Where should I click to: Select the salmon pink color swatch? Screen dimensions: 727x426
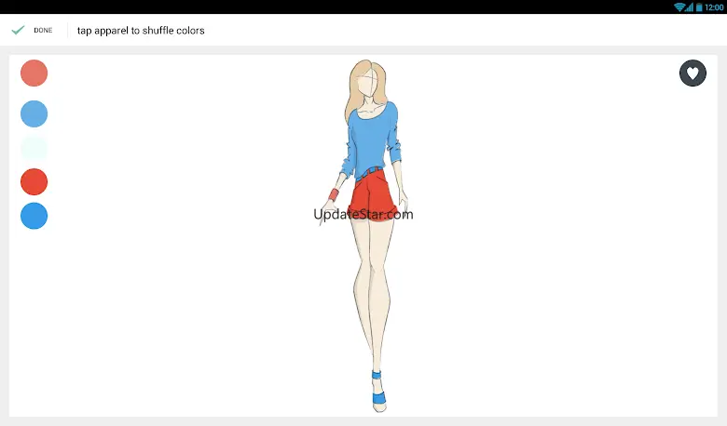tap(34, 73)
